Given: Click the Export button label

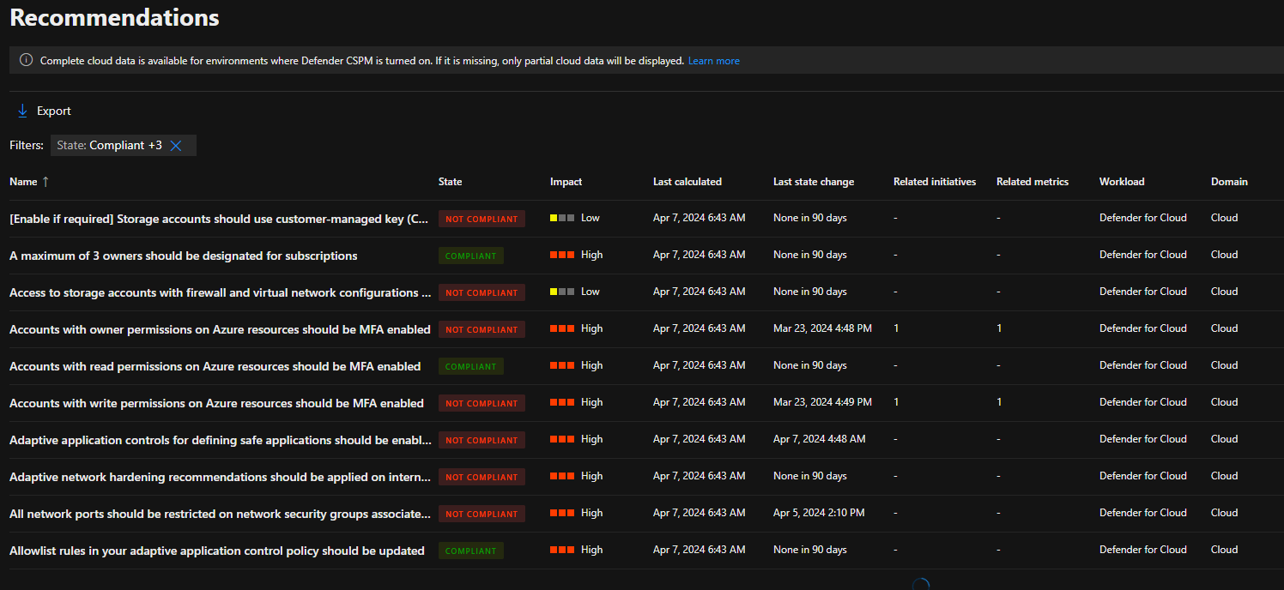Looking at the screenshot, I should click(x=53, y=111).
